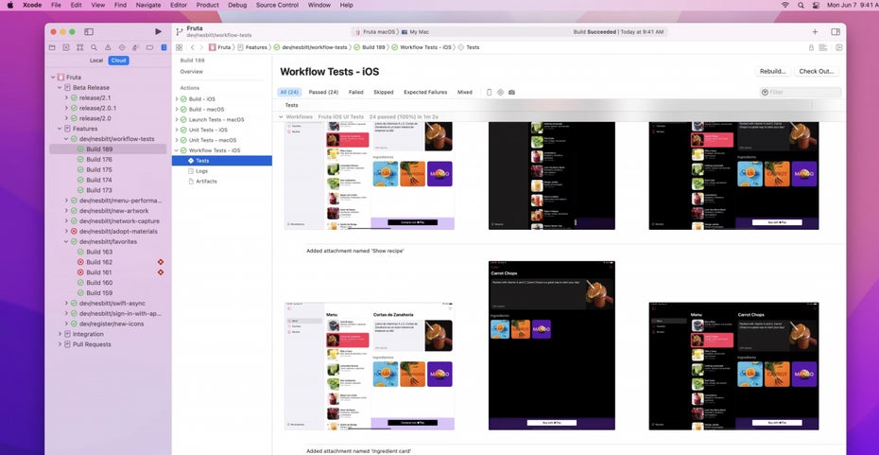Click the Wi-Fi icon in the menu bar

coord(784,5)
